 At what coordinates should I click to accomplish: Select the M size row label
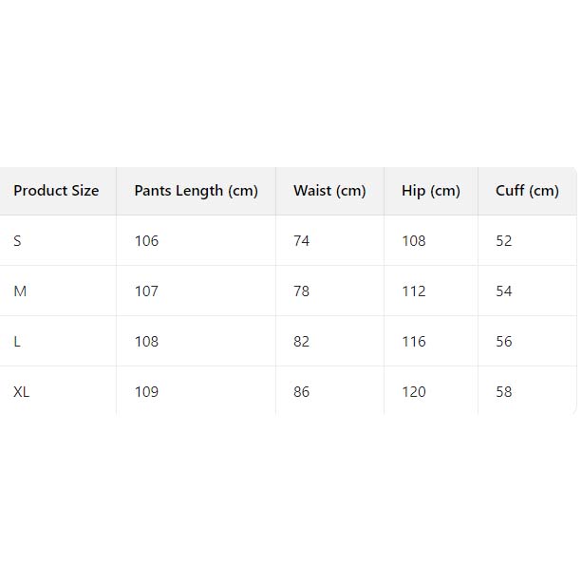click(20, 291)
